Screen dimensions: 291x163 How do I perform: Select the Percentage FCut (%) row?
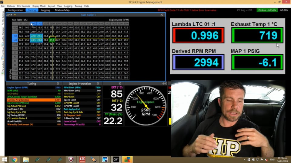tap(82, 125)
